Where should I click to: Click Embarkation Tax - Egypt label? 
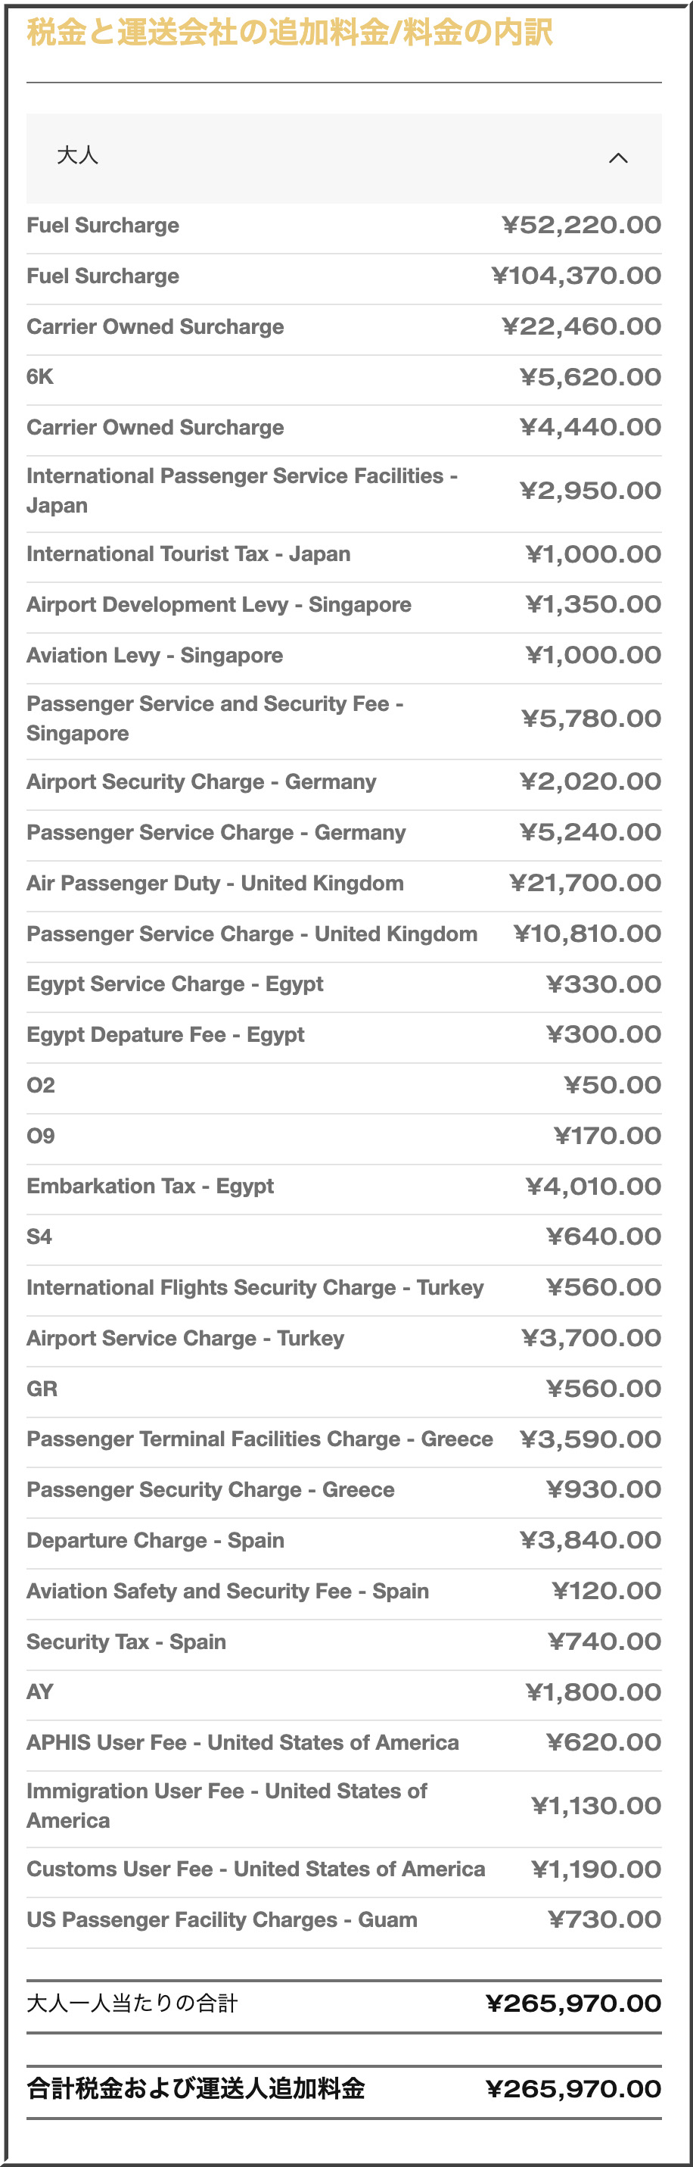pyautogui.click(x=150, y=1186)
